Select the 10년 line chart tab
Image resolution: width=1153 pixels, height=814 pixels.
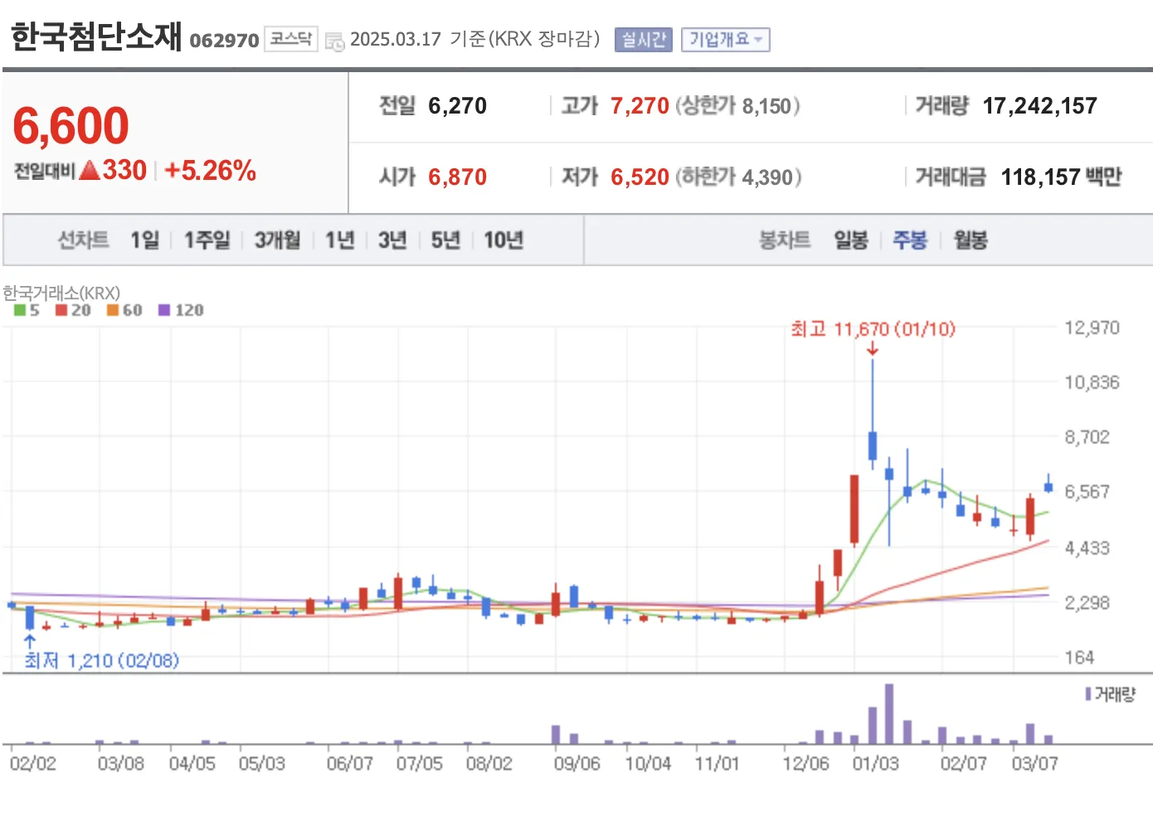coord(504,240)
